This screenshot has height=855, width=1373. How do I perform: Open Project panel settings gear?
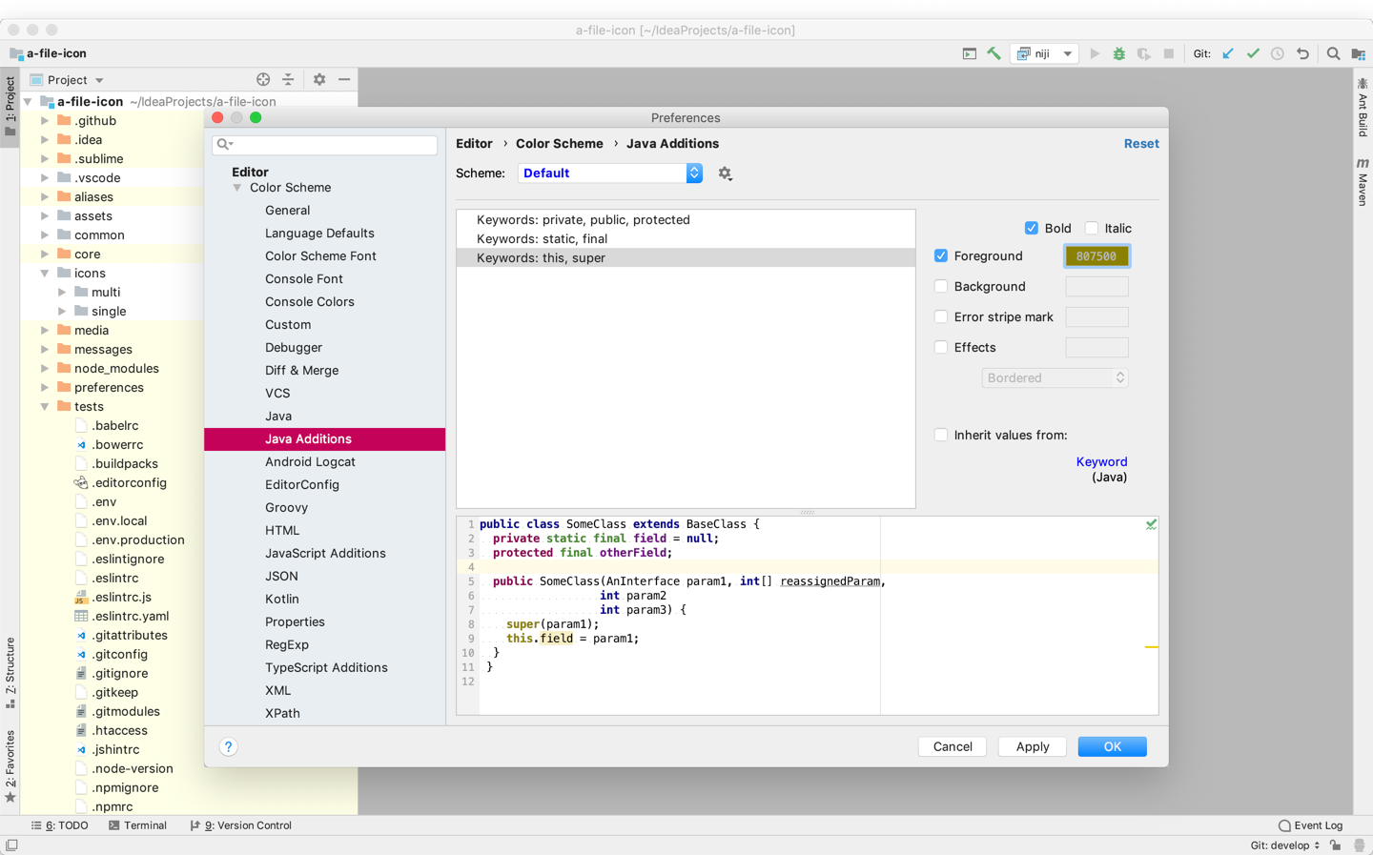click(319, 80)
